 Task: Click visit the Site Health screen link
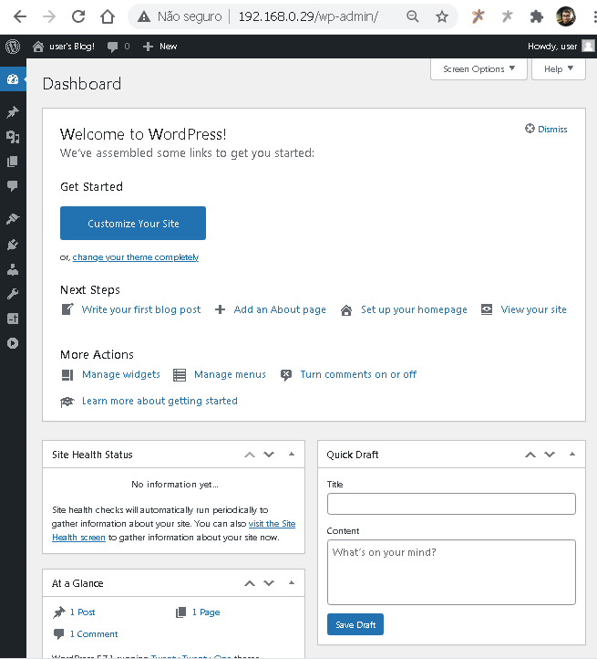272,524
